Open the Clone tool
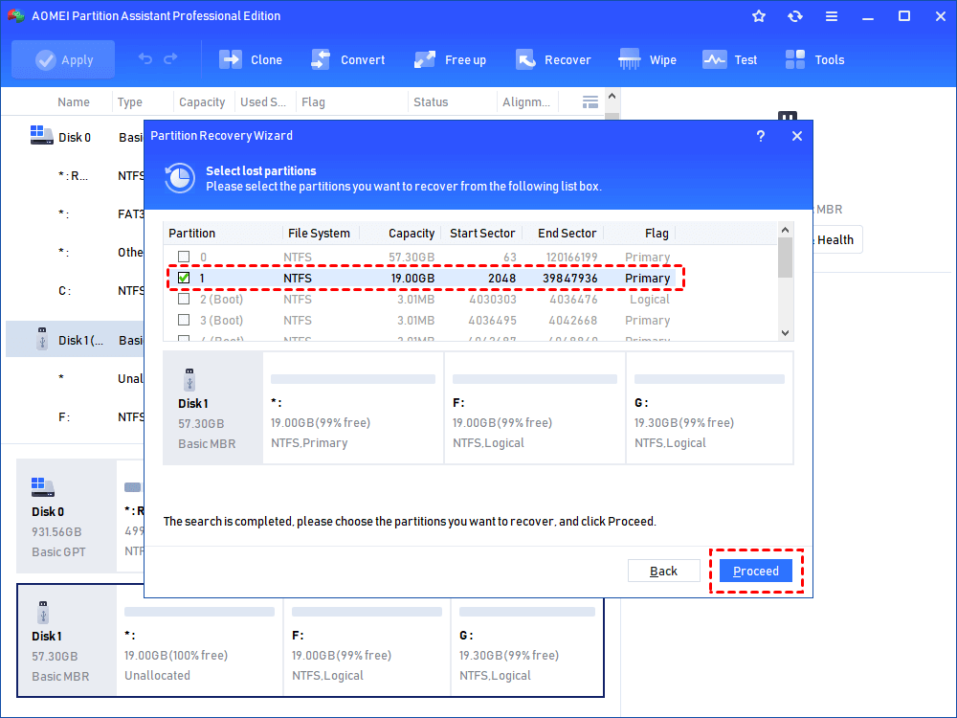This screenshot has height=718, width=957. pos(251,59)
